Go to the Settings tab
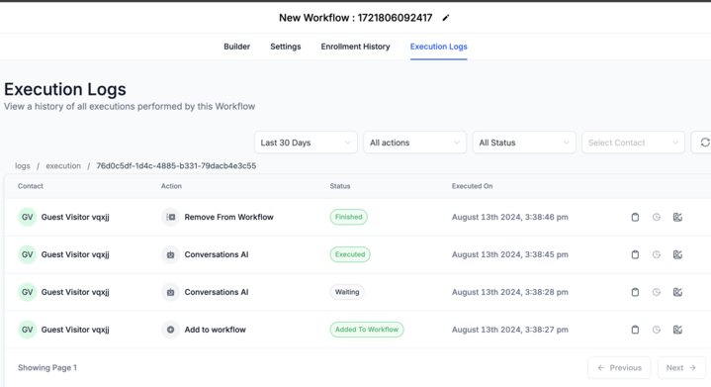The width and height of the screenshot is (711, 387). coord(285,47)
